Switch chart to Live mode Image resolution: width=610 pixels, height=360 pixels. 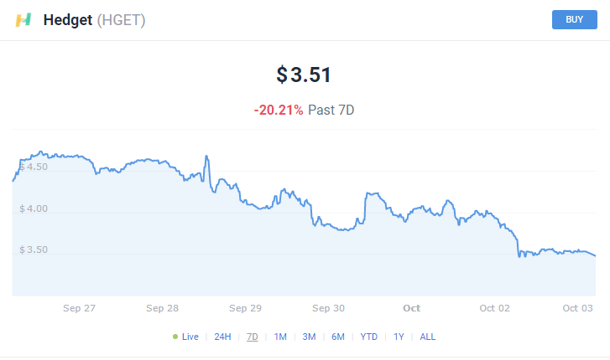(190, 337)
